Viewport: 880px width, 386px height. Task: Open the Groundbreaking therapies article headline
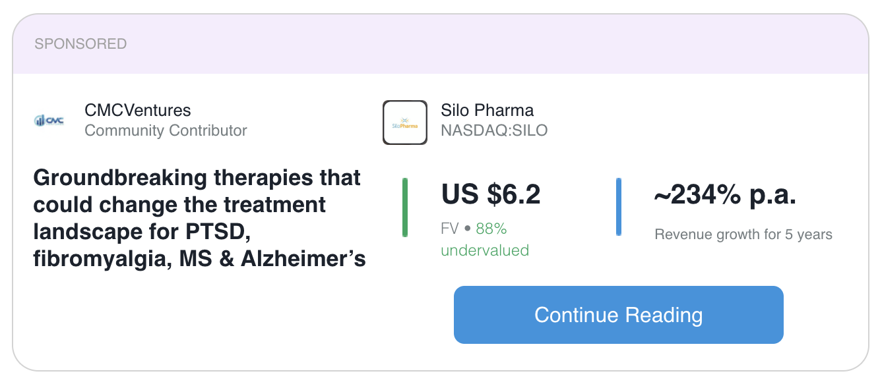(x=199, y=219)
